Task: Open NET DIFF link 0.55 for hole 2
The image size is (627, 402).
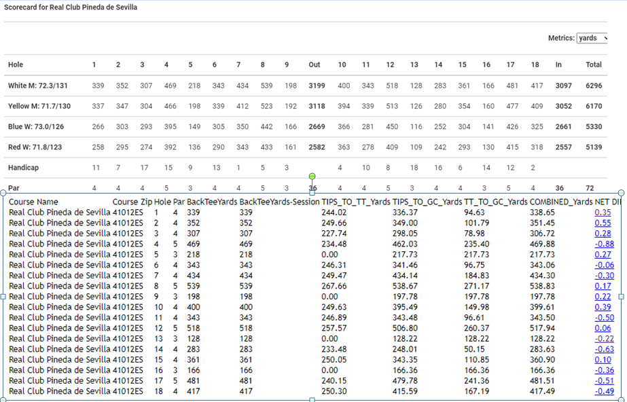Action: [603, 223]
